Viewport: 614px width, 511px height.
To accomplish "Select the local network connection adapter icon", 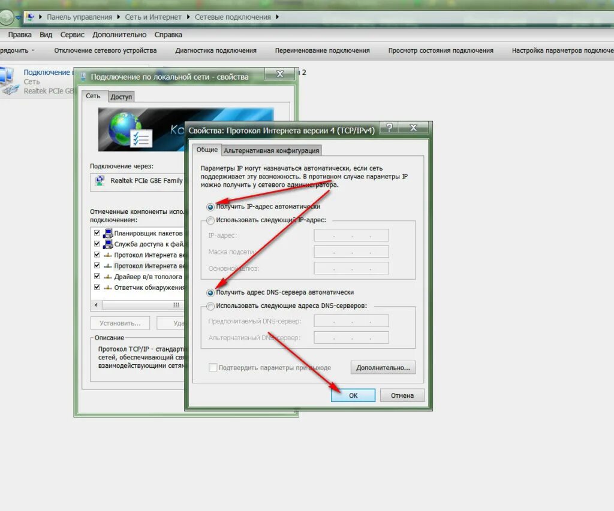I will 9,81.
